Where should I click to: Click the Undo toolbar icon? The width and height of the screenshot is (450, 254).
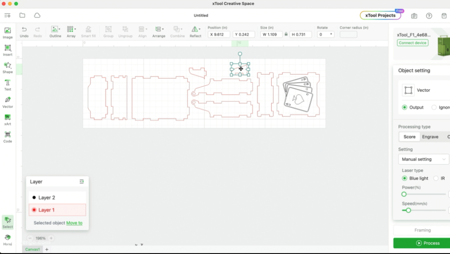click(24, 31)
